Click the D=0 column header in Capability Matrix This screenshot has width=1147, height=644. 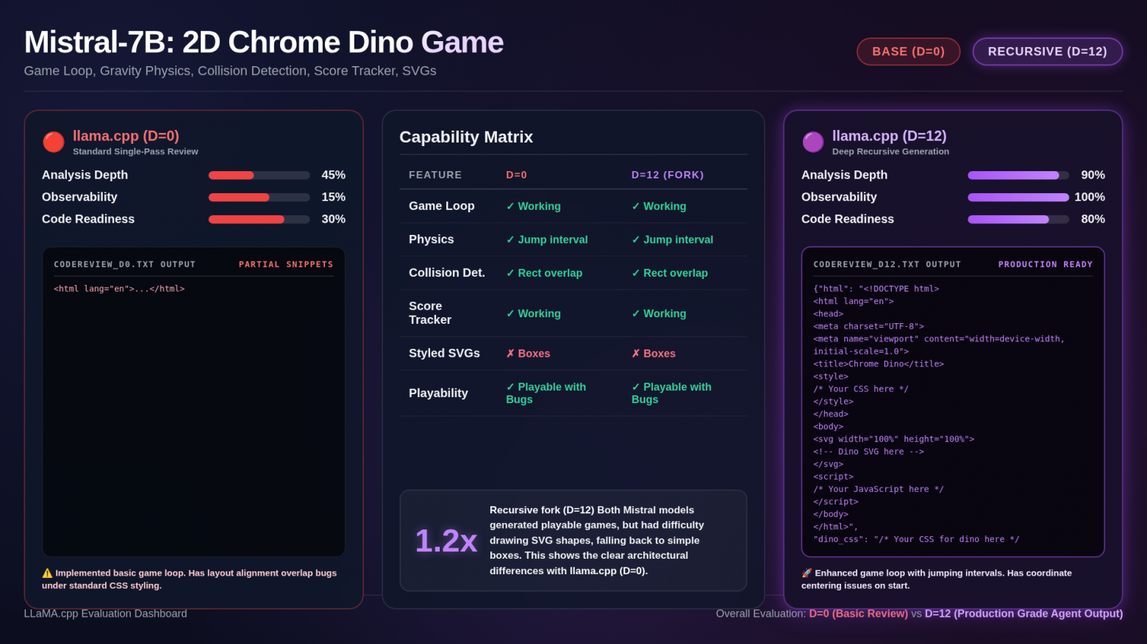pyautogui.click(x=517, y=175)
